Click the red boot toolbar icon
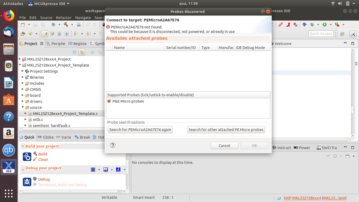Screen dimensions: 359x202 (288, 24)
